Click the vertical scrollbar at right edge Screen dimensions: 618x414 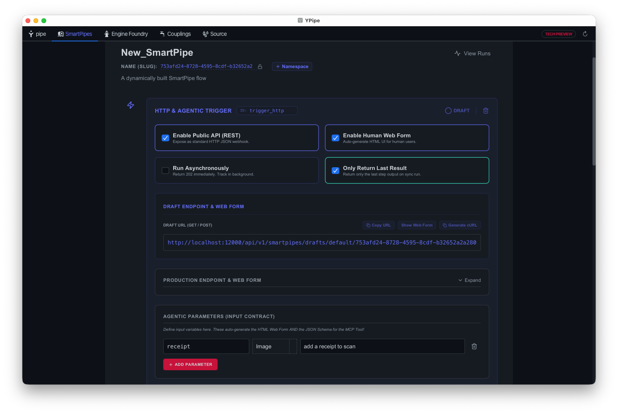[x=594, y=111]
